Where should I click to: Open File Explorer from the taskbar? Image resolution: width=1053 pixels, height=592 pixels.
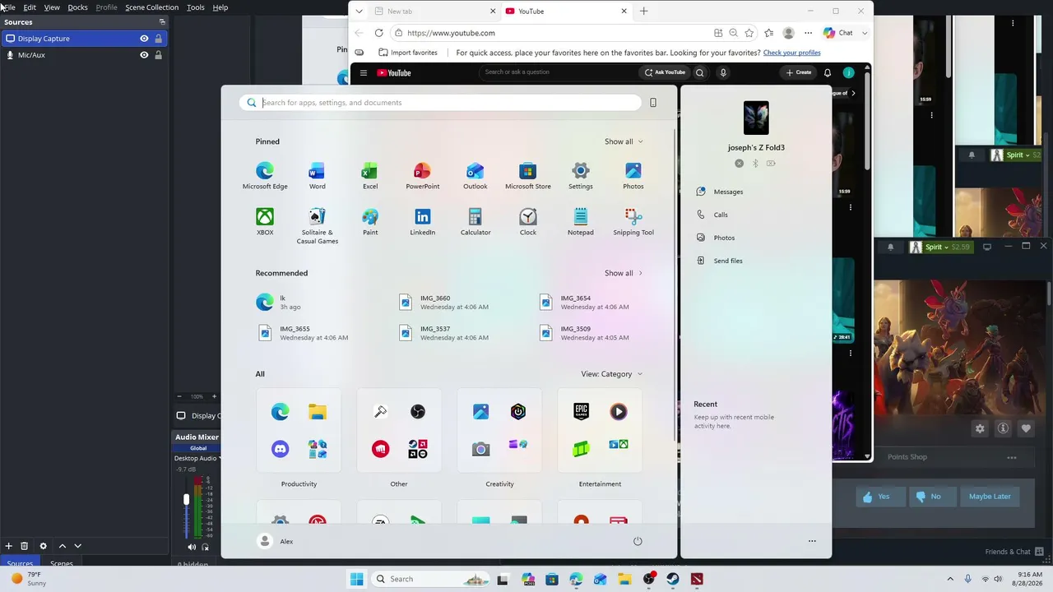[624, 579]
